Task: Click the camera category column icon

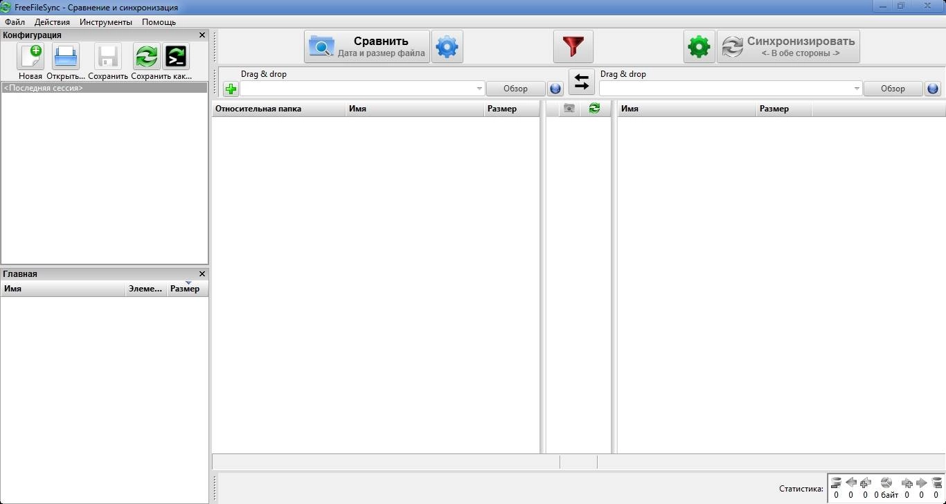Action: [x=569, y=108]
